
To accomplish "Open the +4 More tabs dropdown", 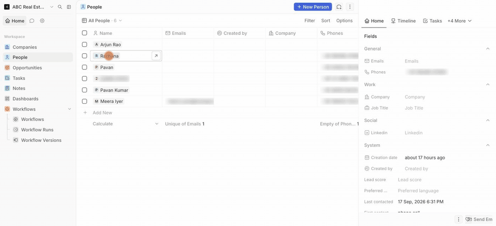I will (x=459, y=21).
